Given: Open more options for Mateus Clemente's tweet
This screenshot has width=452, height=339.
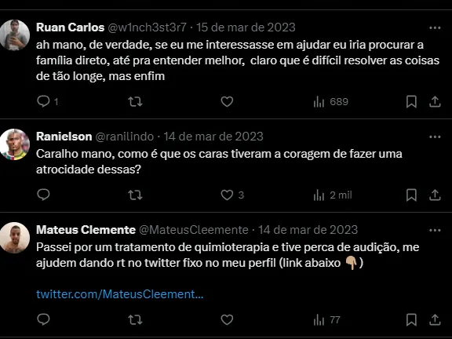Looking at the screenshot, I should point(435,231).
